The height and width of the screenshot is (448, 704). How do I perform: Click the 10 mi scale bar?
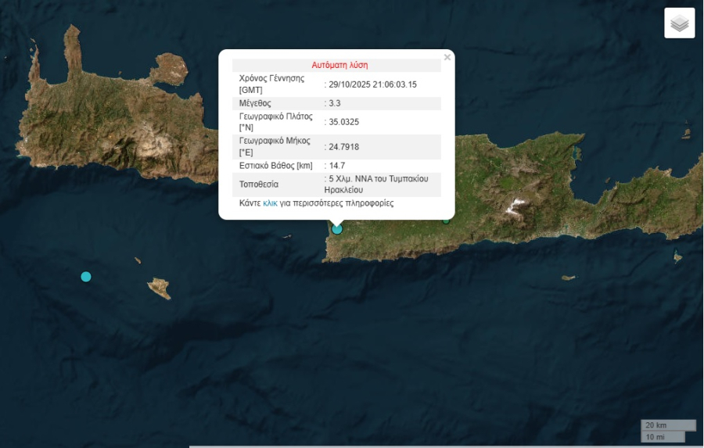pyautogui.click(x=663, y=437)
